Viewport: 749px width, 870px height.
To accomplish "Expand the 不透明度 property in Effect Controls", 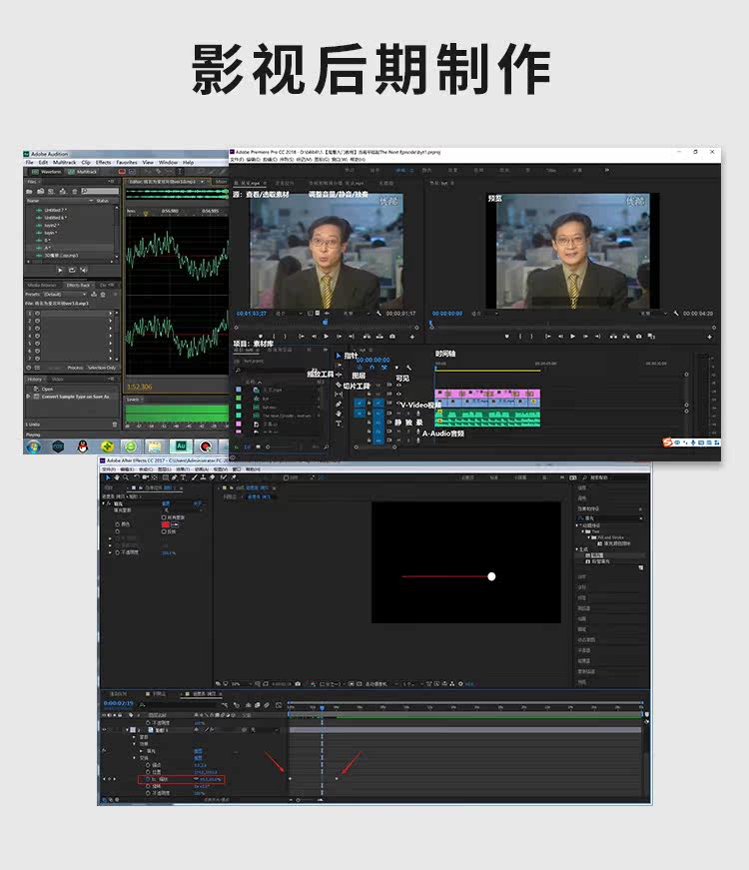I will (x=110, y=552).
